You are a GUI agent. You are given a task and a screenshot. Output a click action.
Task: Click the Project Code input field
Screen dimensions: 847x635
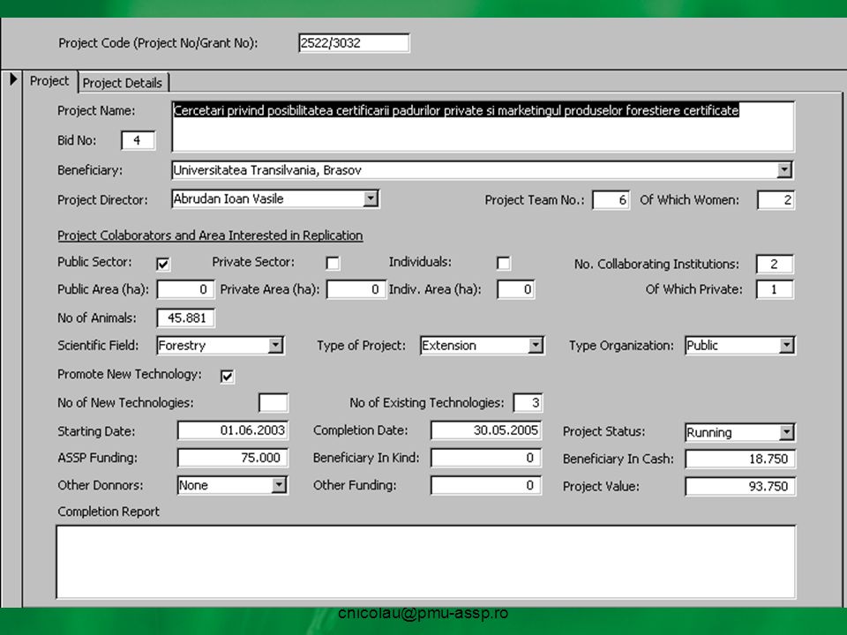(354, 43)
